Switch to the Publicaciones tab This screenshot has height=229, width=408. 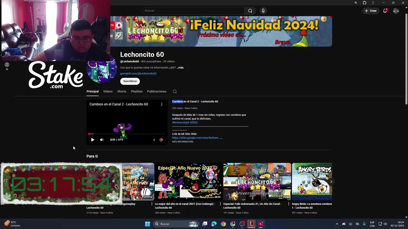pyautogui.click(x=157, y=91)
